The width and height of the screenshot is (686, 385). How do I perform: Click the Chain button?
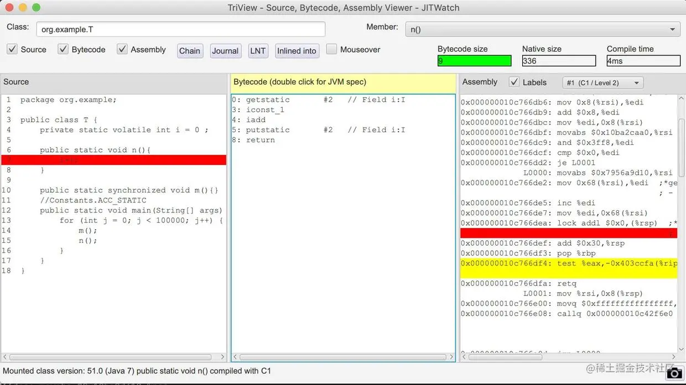(190, 51)
